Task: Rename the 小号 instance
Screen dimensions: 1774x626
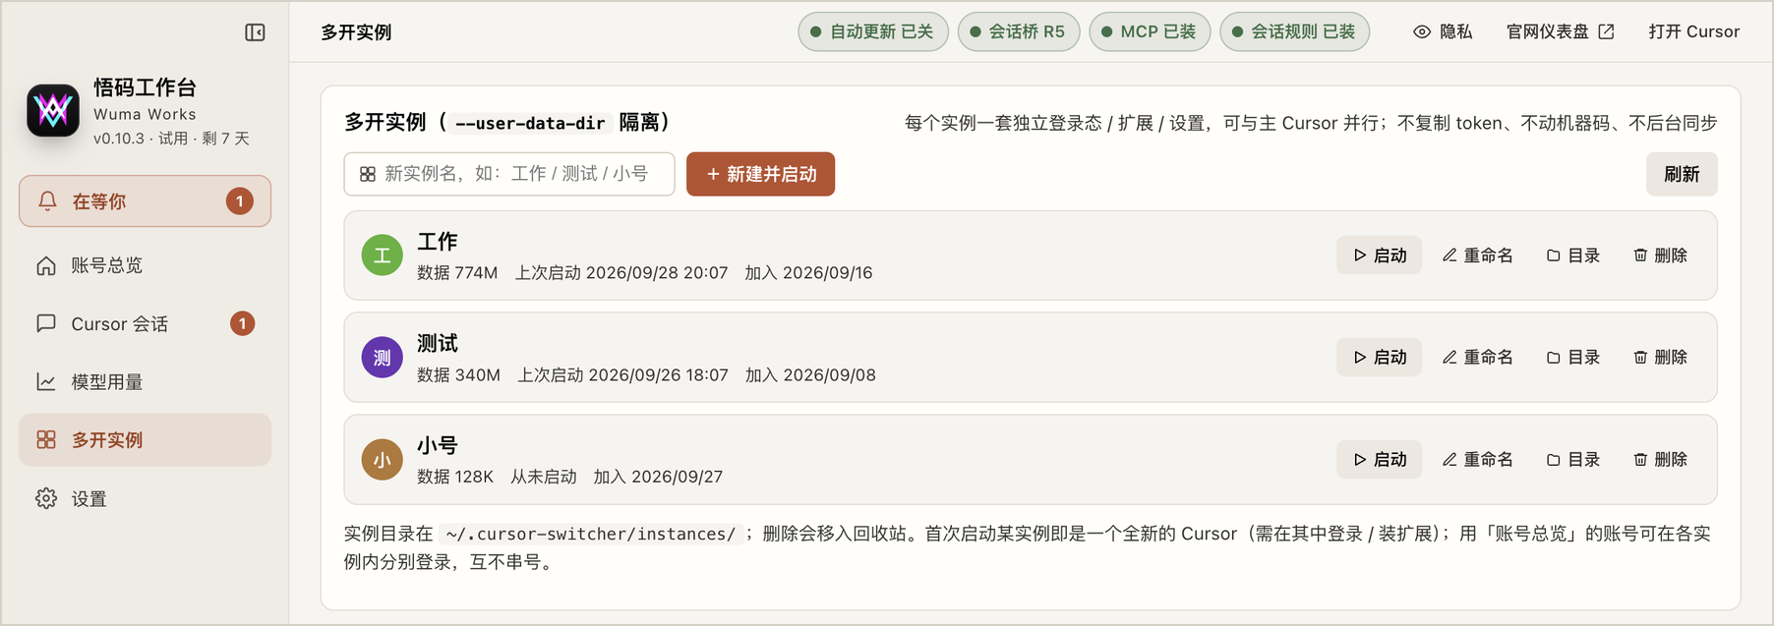Action: (x=1477, y=460)
